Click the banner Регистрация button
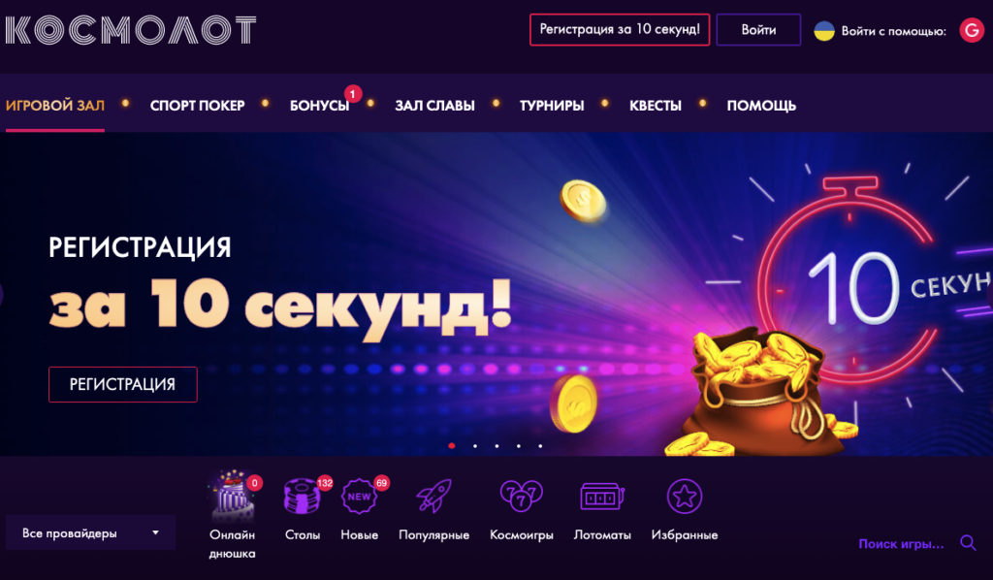The height and width of the screenshot is (580, 993). [123, 384]
